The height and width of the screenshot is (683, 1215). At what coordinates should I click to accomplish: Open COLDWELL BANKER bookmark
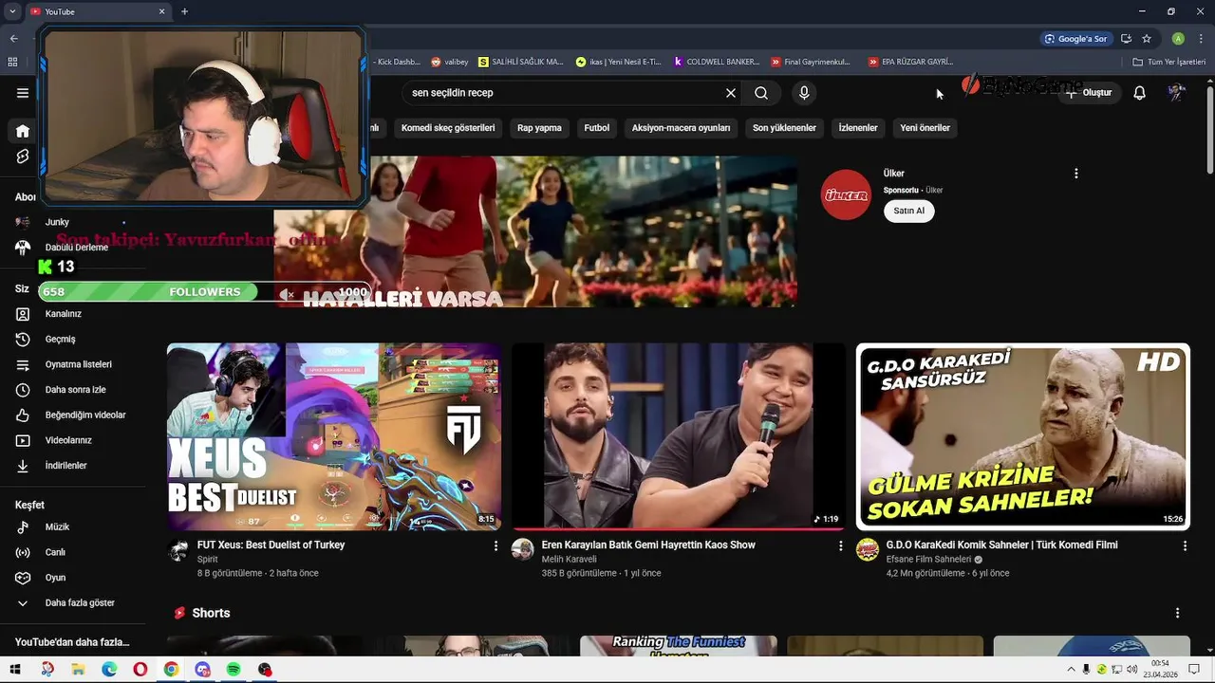point(716,62)
